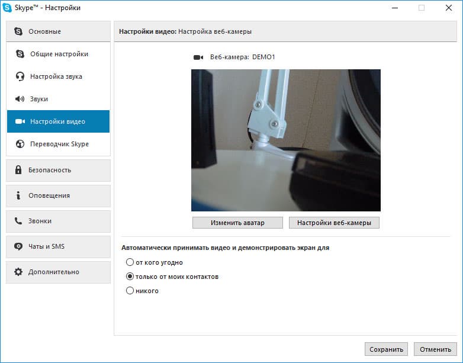Expand the Оповещения section
This screenshot has height=363, width=463.
(x=58, y=196)
